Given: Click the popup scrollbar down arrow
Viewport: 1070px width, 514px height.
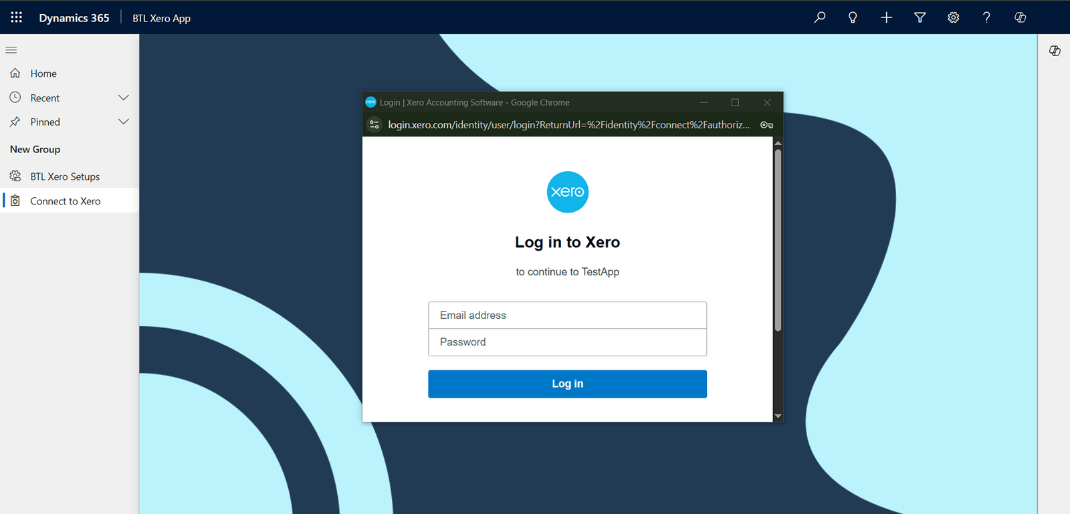Looking at the screenshot, I should point(778,416).
